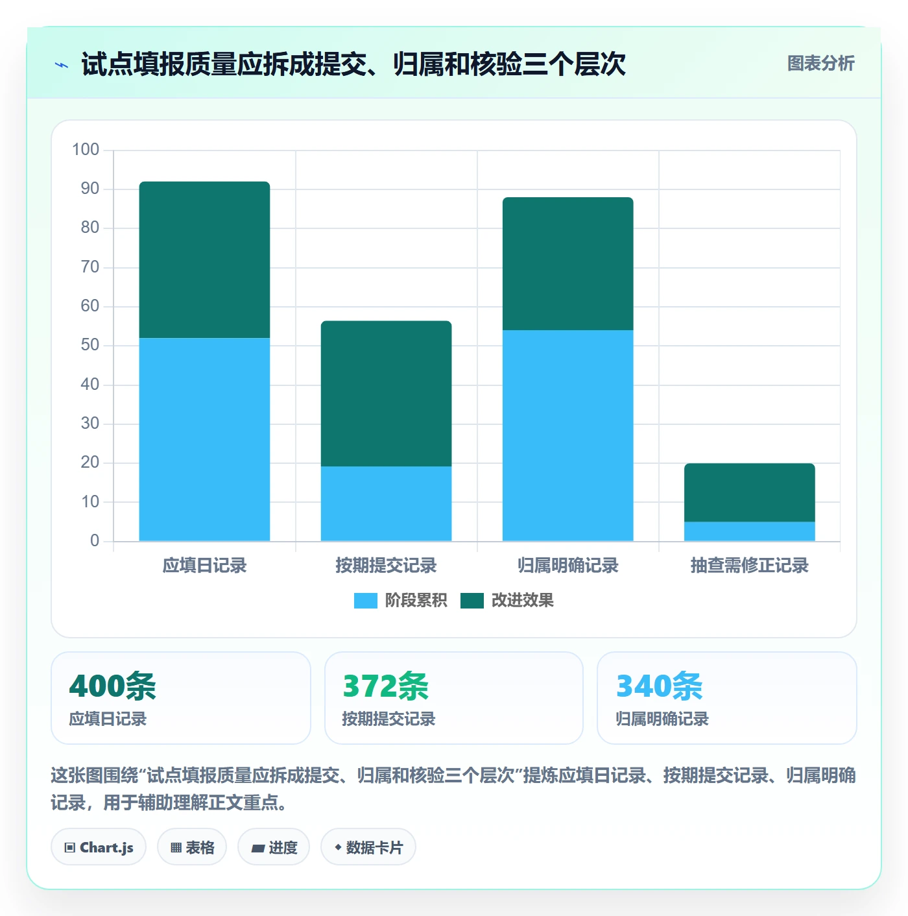
Task: Click the 100 value on the y-axis
Action: (86, 150)
